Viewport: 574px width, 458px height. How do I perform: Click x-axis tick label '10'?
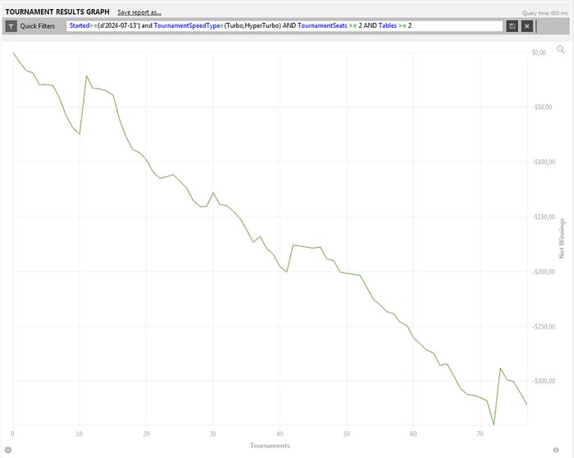(x=79, y=434)
